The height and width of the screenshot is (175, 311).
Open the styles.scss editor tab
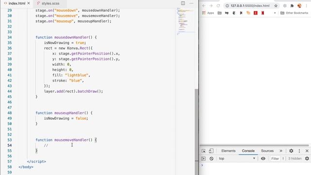(50, 3)
